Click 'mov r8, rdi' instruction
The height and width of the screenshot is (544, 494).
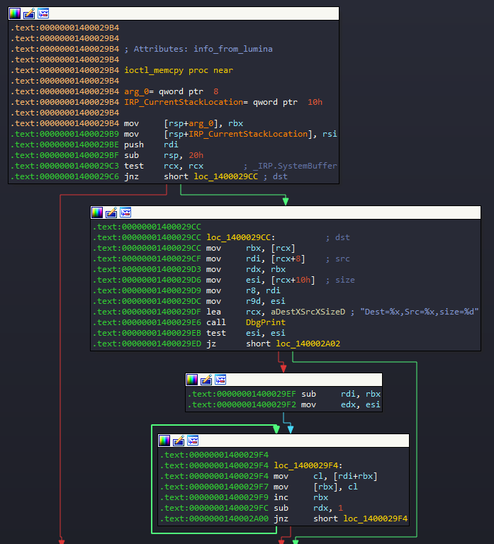coord(243,290)
